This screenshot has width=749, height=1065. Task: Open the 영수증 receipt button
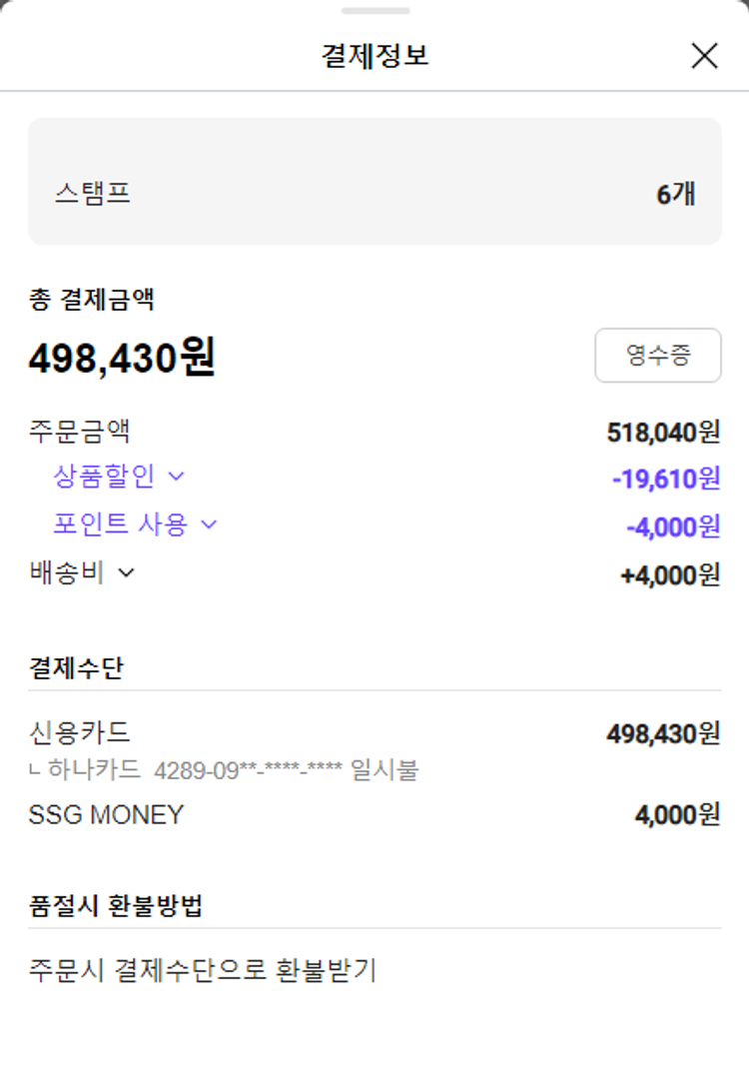[x=657, y=355]
